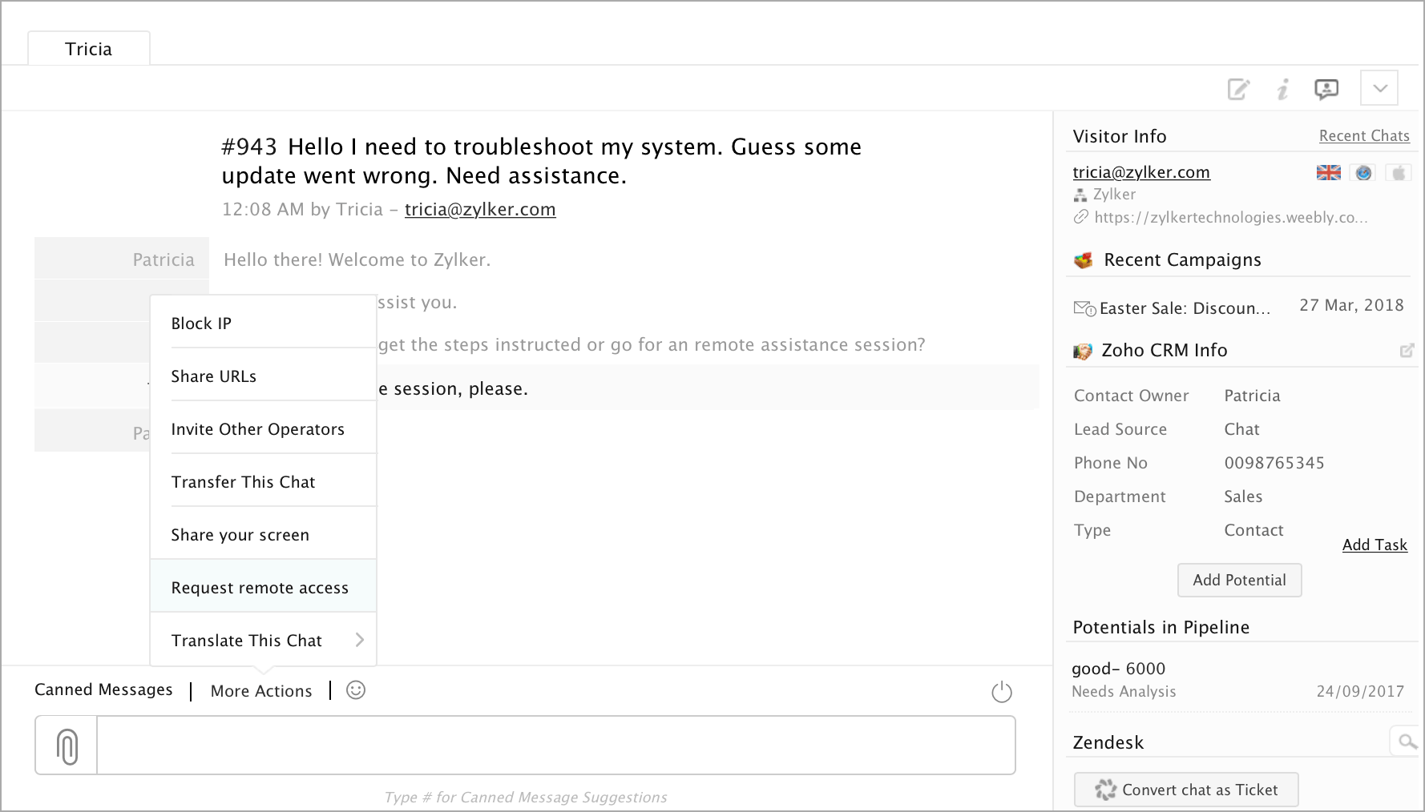Open the zylkertechnologies weebly URL
Image resolution: width=1425 pixels, height=812 pixels.
point(1231,217)
